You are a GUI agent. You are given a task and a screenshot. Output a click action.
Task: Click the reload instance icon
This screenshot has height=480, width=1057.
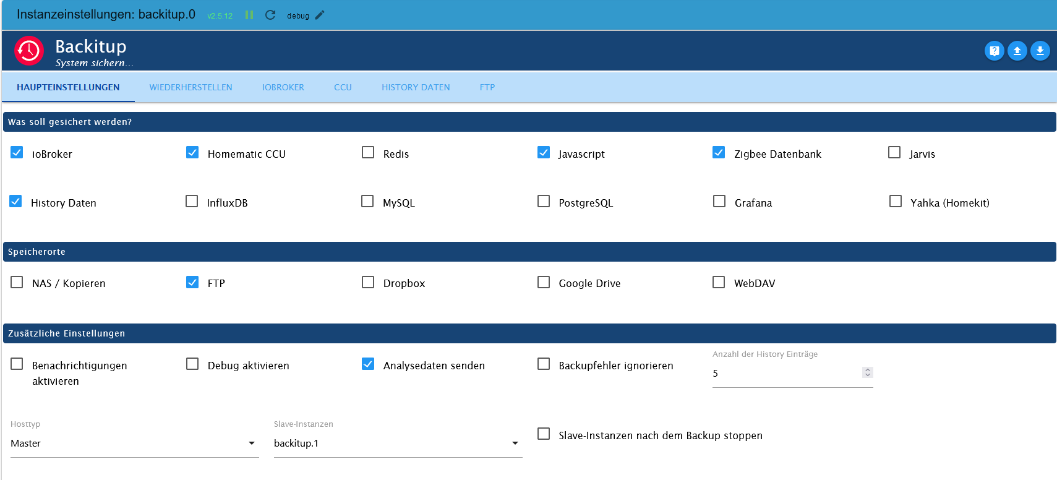click(x=270, y=15)
